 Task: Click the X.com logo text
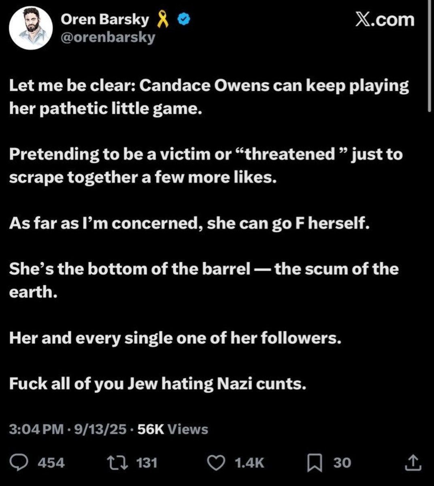(x=384, y=20)
